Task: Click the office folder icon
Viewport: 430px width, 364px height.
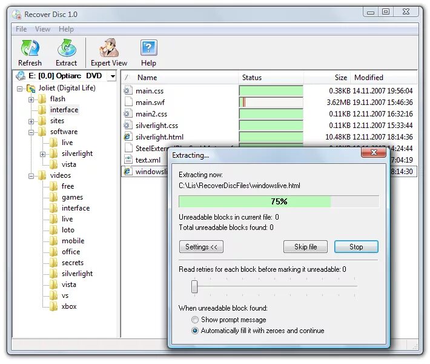Action: pyautogui.click(x=54, y=252)
